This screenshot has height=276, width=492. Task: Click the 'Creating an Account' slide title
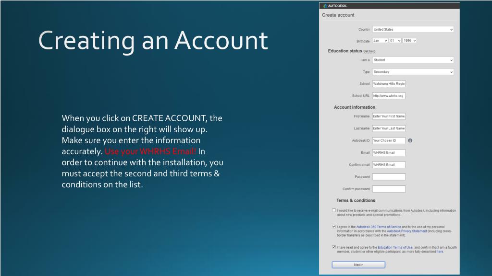(x=153, y=41)
